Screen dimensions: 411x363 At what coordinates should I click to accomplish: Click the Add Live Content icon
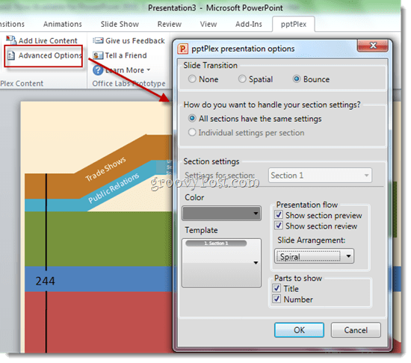click(11, 40)
